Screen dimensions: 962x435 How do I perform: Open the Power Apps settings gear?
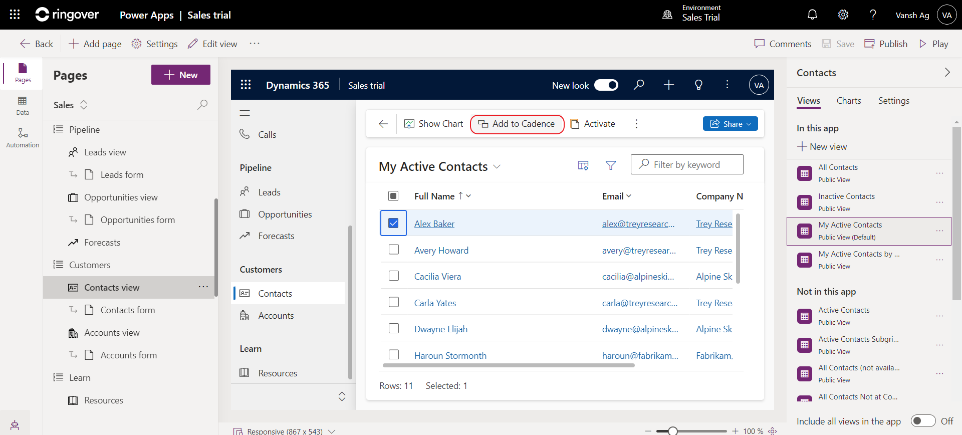843,15
